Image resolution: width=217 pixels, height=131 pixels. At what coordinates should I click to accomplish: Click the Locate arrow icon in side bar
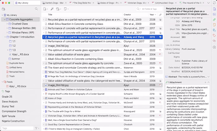click(214, 47)
